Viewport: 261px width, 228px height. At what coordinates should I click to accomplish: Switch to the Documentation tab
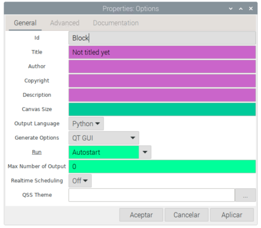tap(116, 23)
